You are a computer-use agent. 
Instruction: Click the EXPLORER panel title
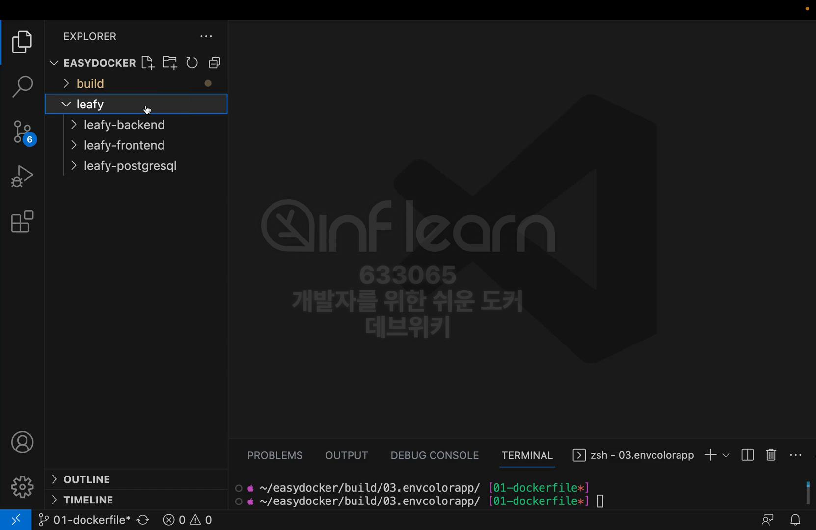90,36
